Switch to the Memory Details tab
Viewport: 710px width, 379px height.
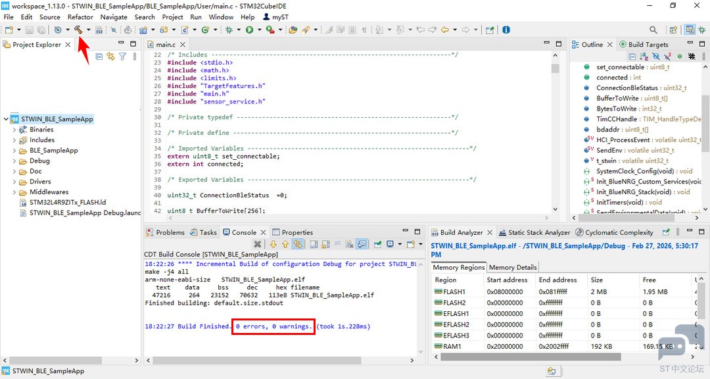click(x=512, y=267)
